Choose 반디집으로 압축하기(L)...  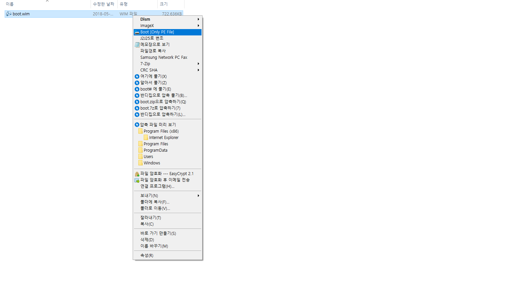click(167, 115)
